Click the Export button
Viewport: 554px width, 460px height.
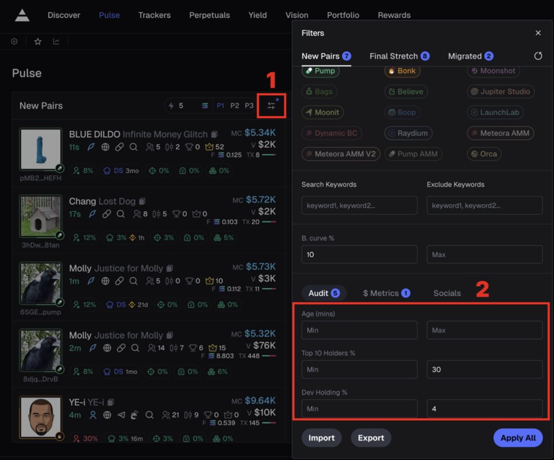click(371, 438)
